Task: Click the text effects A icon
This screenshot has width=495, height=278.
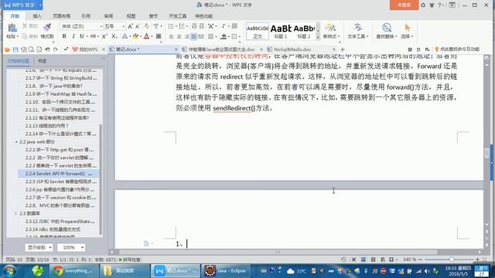Action: click(125, 36)
